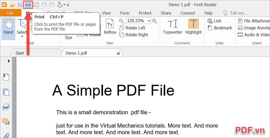
Task: Click 'This is a small demonstration' text line
Action: coord(104,112)
